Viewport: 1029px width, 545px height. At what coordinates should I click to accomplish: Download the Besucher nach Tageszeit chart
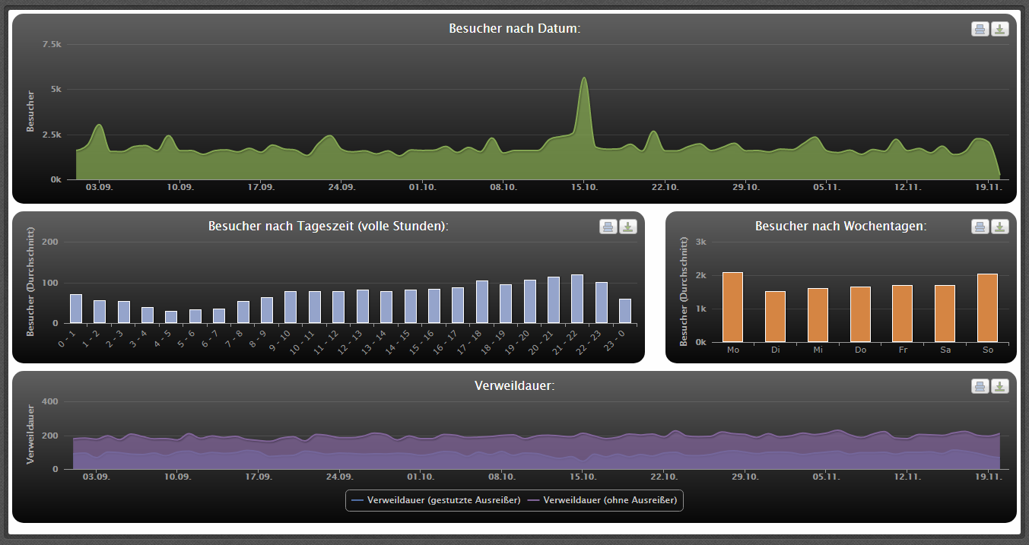click(x=628, y=227)
